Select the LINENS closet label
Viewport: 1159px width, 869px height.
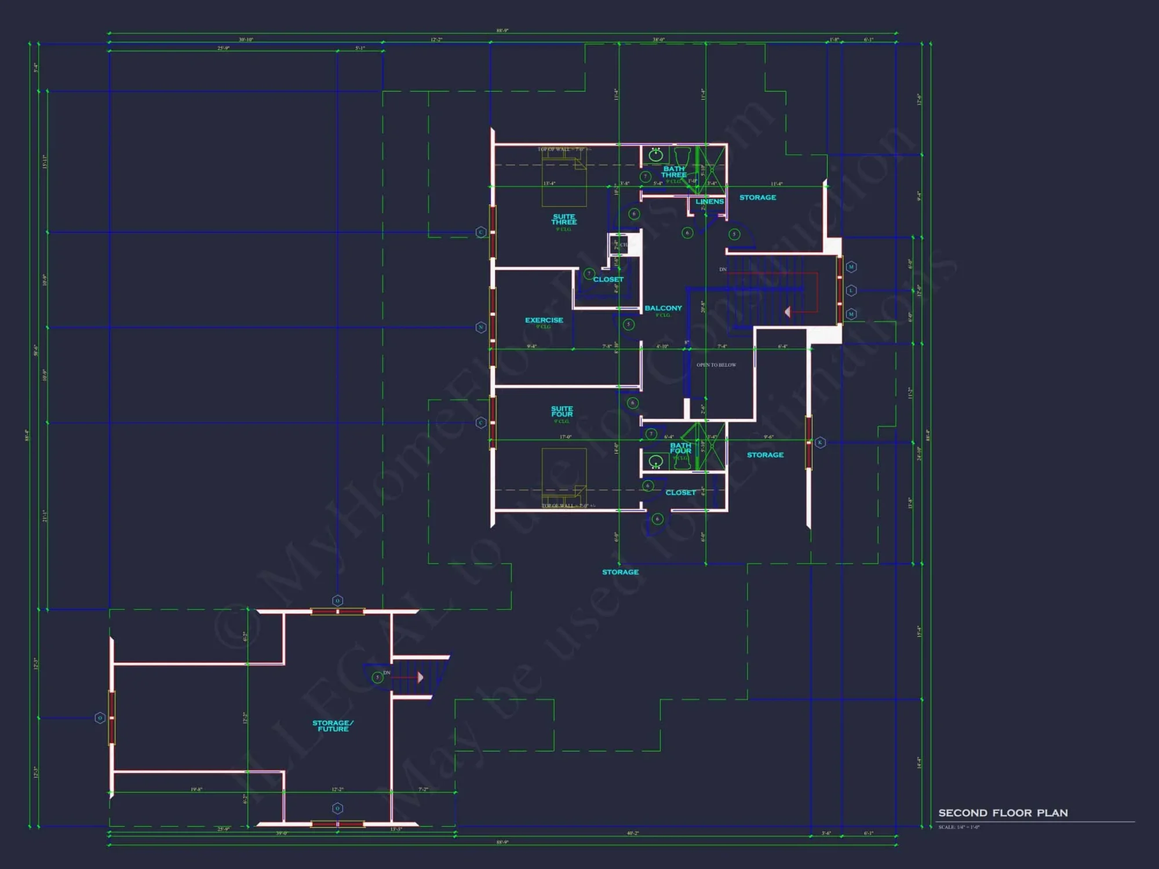coord(709,202)
